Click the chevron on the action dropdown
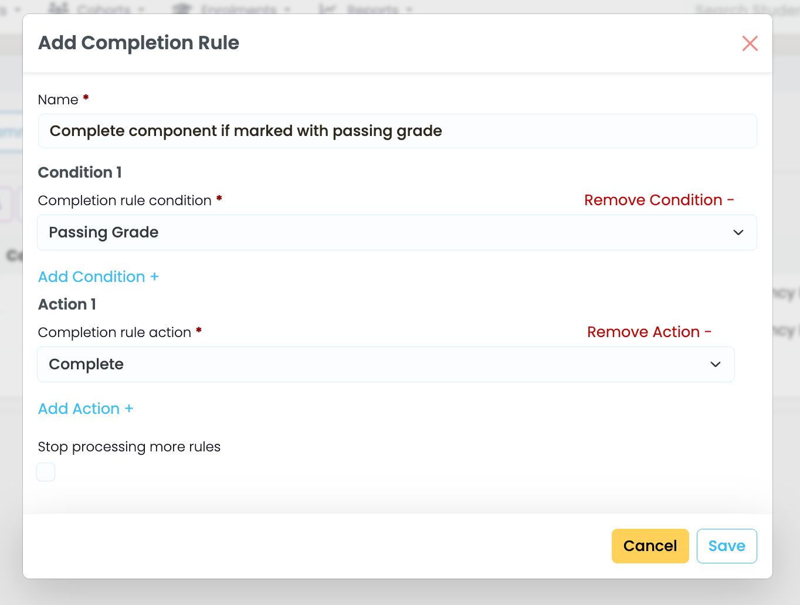This screenshot has width=800, height=605. (715, 365)
